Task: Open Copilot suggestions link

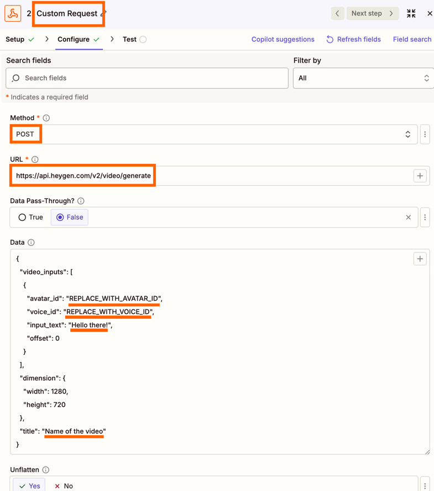Action: coord(283,39)
